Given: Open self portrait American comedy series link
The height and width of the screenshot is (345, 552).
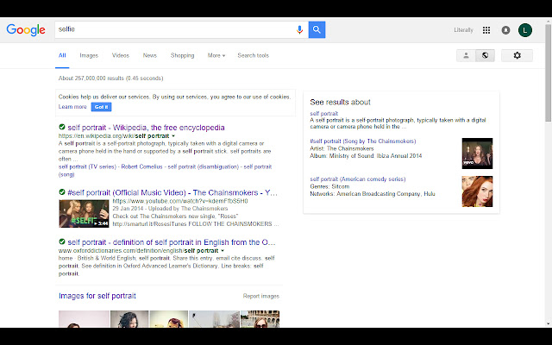Looking at the screenshot, I should click(x=358, y=179).
